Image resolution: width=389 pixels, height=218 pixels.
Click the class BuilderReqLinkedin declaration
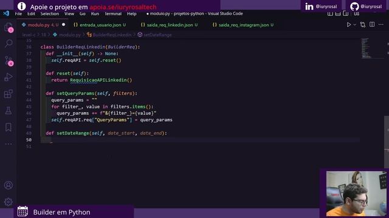(x=90, y=47)
